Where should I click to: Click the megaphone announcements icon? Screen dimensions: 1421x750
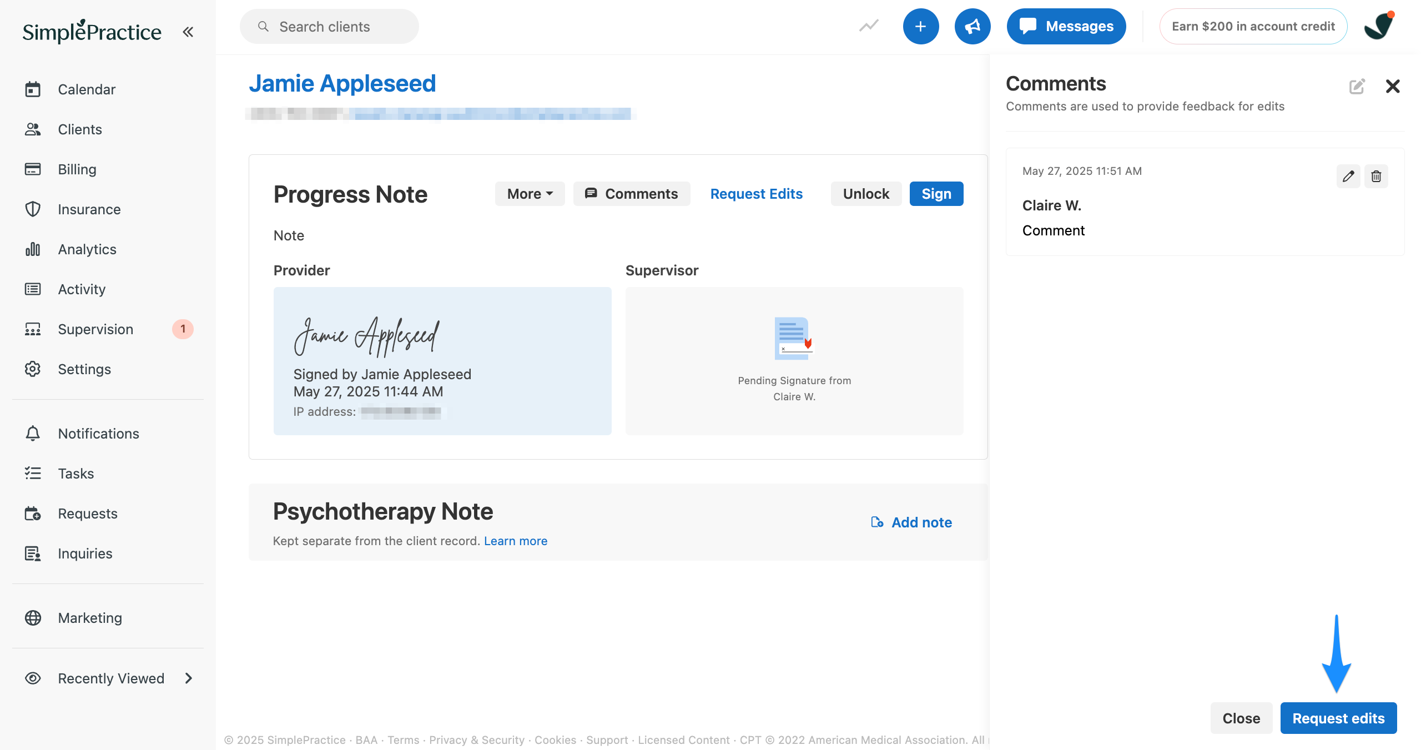click(x=972, y=26)
